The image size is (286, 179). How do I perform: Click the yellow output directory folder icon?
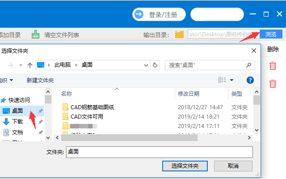[179, 34]
